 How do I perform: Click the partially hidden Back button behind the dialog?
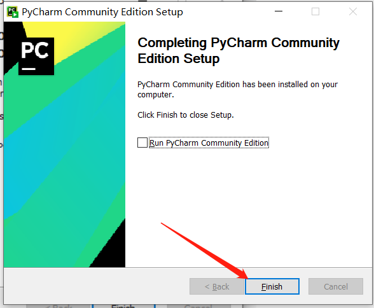tap(59, 306)
